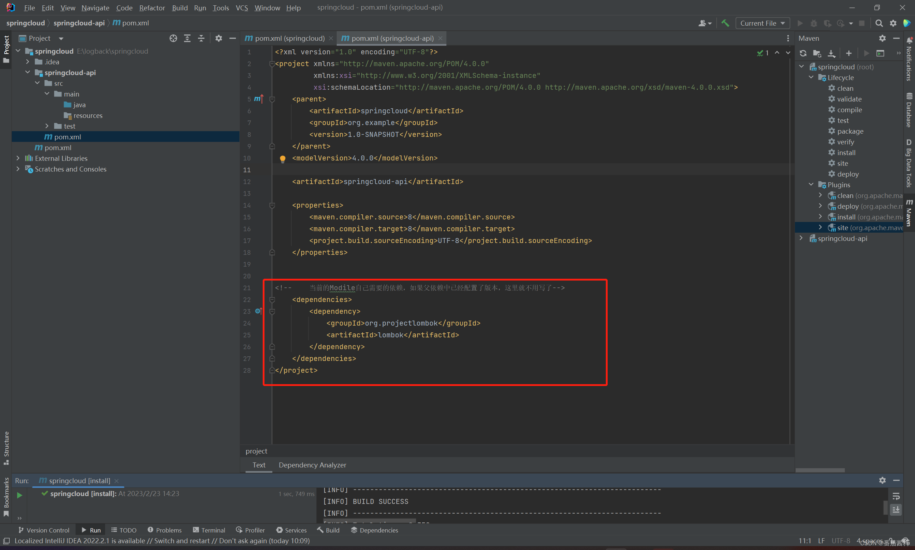
Task: Toggle soft-wrap in Run console
Action: tap(896, 496)
